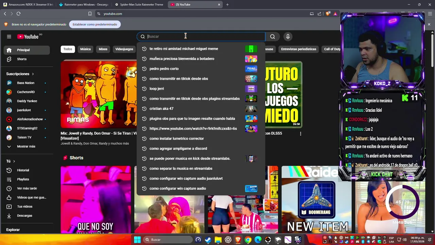
Task: Open Brave Shields lion icon
Action: pyautogui.click(x=328, y=14)
